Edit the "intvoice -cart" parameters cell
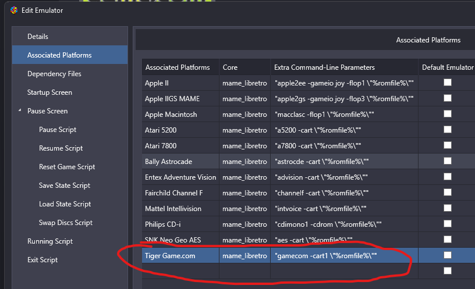This screenshot has height=289, width=475. pyautogui.click(x=344, y=209)
